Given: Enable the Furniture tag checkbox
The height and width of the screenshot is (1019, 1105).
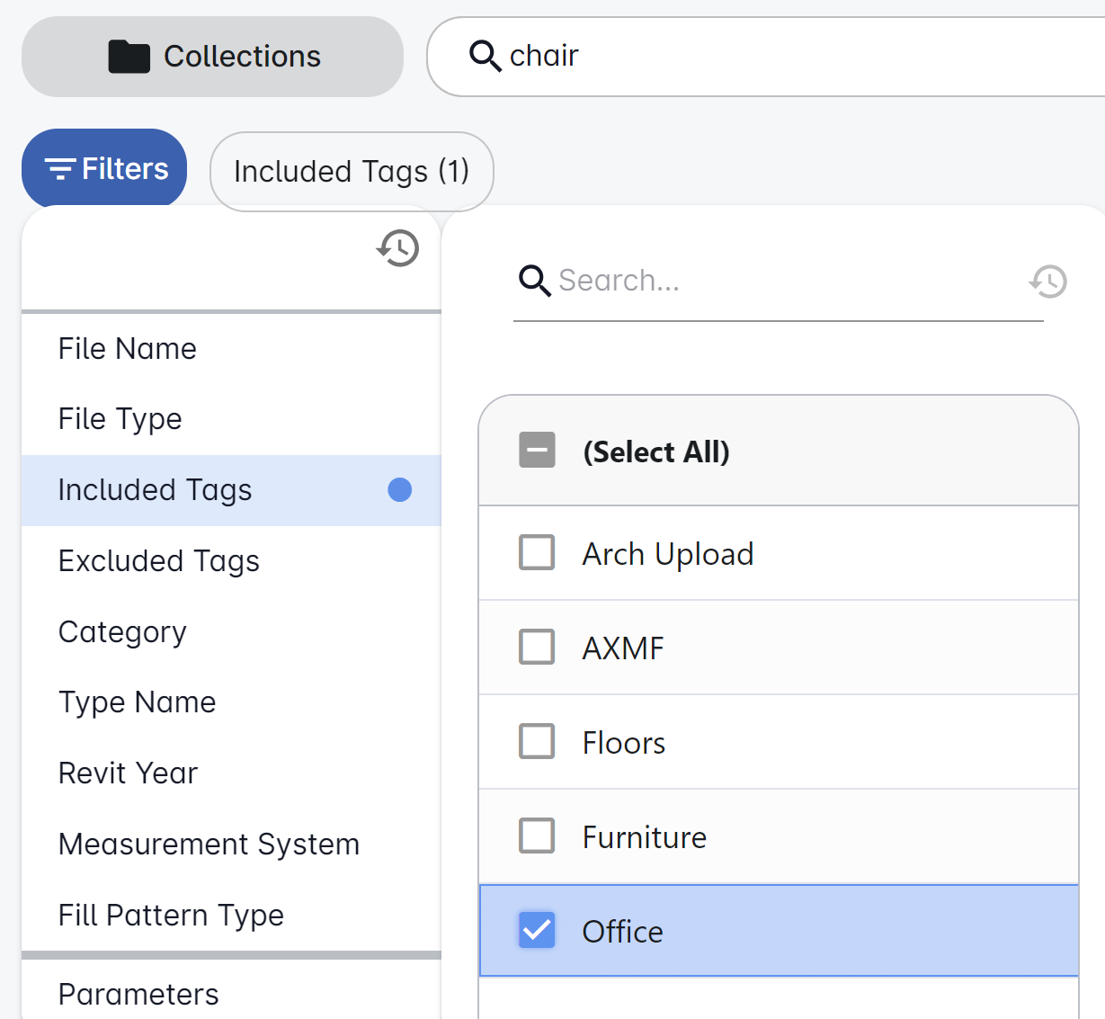Looking at the screenshot, I should [537, 836].
